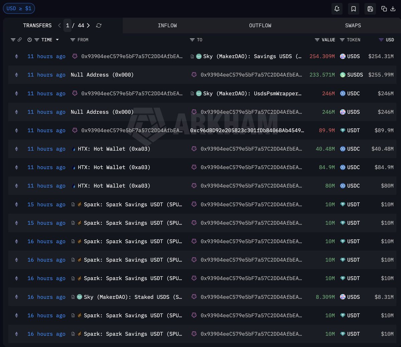Open HTX Hot Wallet in 40.48M row
Viewport: 401px width, 347px height.
tap(114, 149)
